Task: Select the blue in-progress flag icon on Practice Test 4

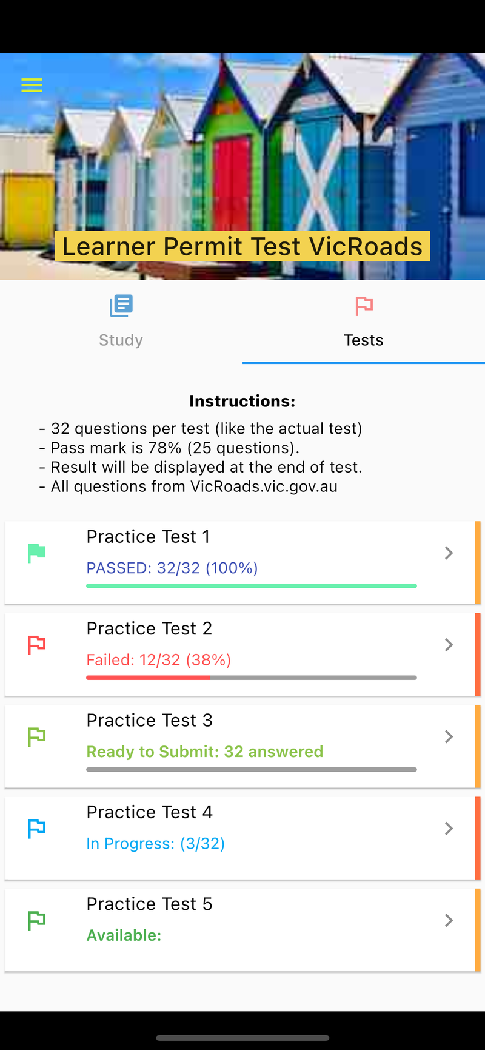Action: 36,829
